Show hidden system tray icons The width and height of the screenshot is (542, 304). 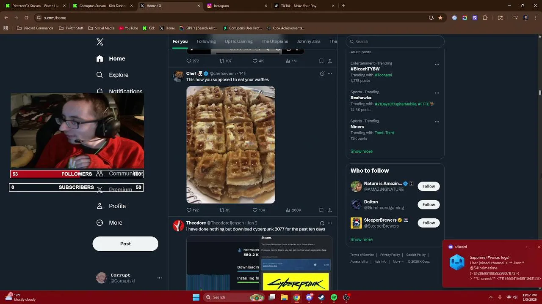coord(491,297)
